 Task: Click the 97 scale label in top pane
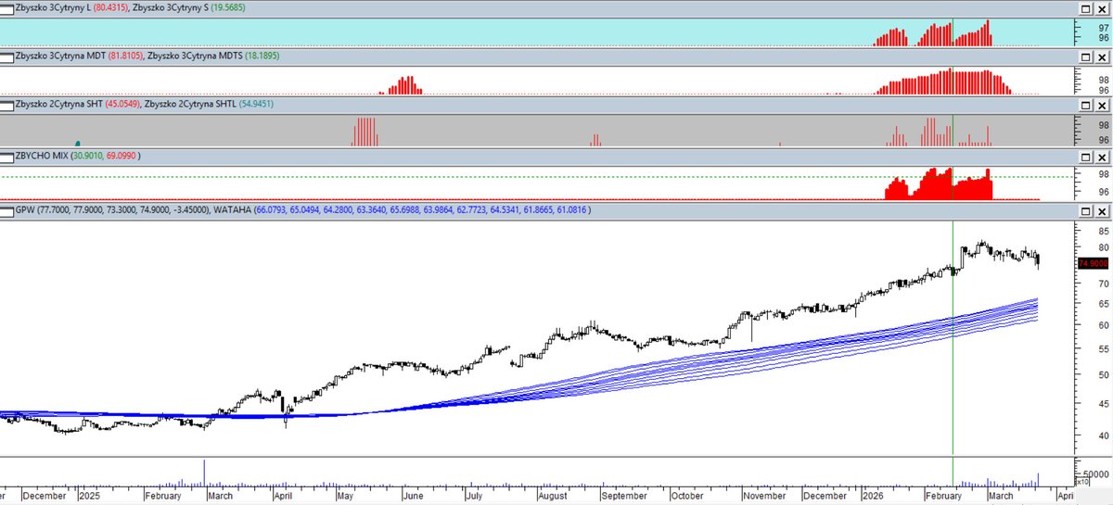pyautogui.click(x=1104, y=28)
